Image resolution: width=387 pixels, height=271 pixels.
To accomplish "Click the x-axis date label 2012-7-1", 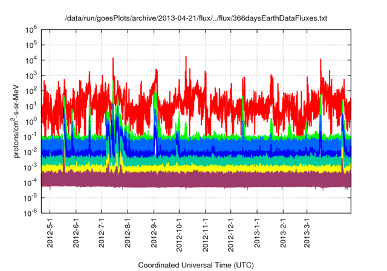I will click(102, 233).
